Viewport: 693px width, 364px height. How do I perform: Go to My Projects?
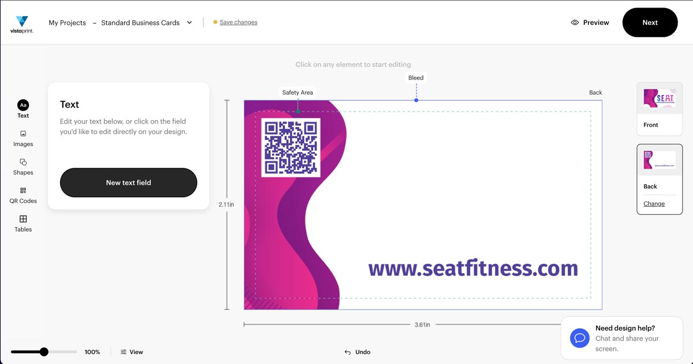(67, 23)
